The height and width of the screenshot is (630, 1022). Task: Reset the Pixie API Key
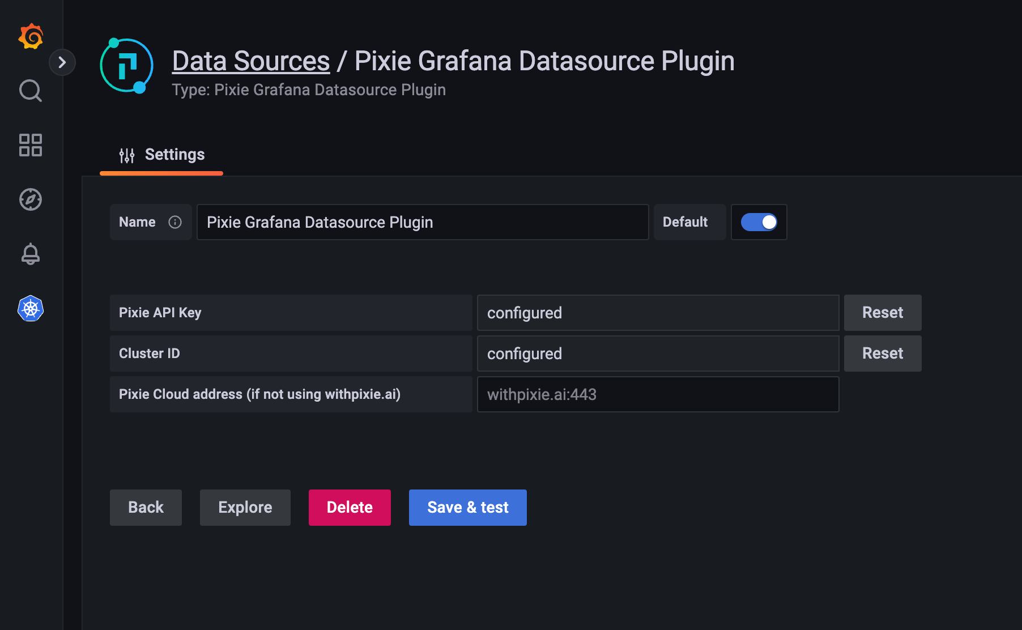pyautogui.click(x=882, y=313)
